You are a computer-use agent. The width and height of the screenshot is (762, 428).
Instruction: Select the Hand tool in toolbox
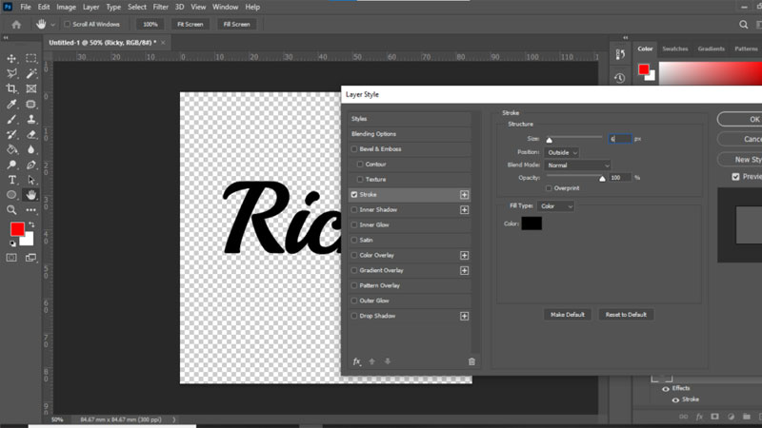31,195
